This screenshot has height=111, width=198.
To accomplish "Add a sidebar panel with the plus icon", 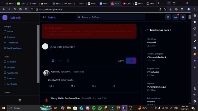I will tap(195, 68).
